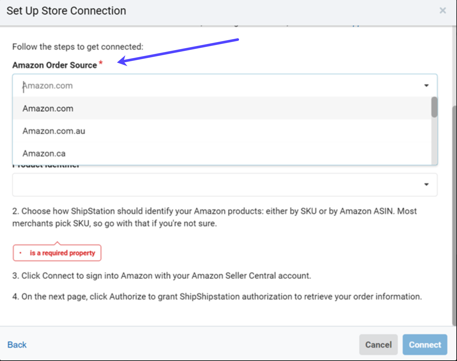Screen dimensions: 457x361
Task: Click the Amazon Order Source label
Action: click(x=55, y=65)
